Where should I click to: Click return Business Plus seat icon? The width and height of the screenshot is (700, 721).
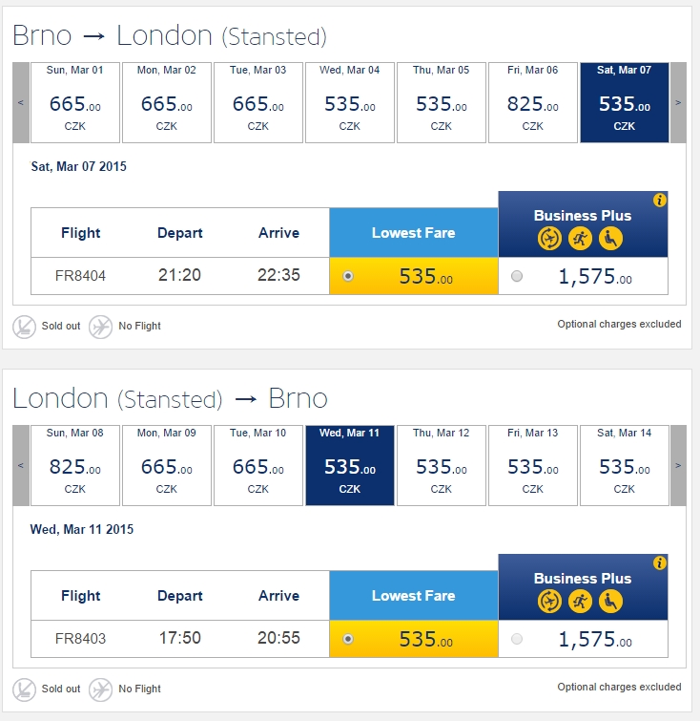[611, 601]
